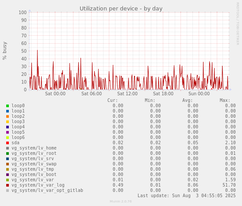Click the 100 y-axis value
The height and width of the screenshot is (206, 242).
[23, 12]
